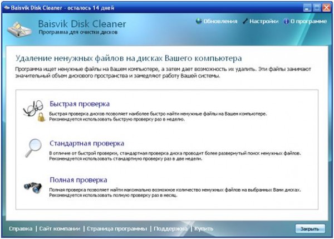The image size is (334, 239).
Task: Start Стандартная проверка standard scan
Action: [x=87, y=143]
